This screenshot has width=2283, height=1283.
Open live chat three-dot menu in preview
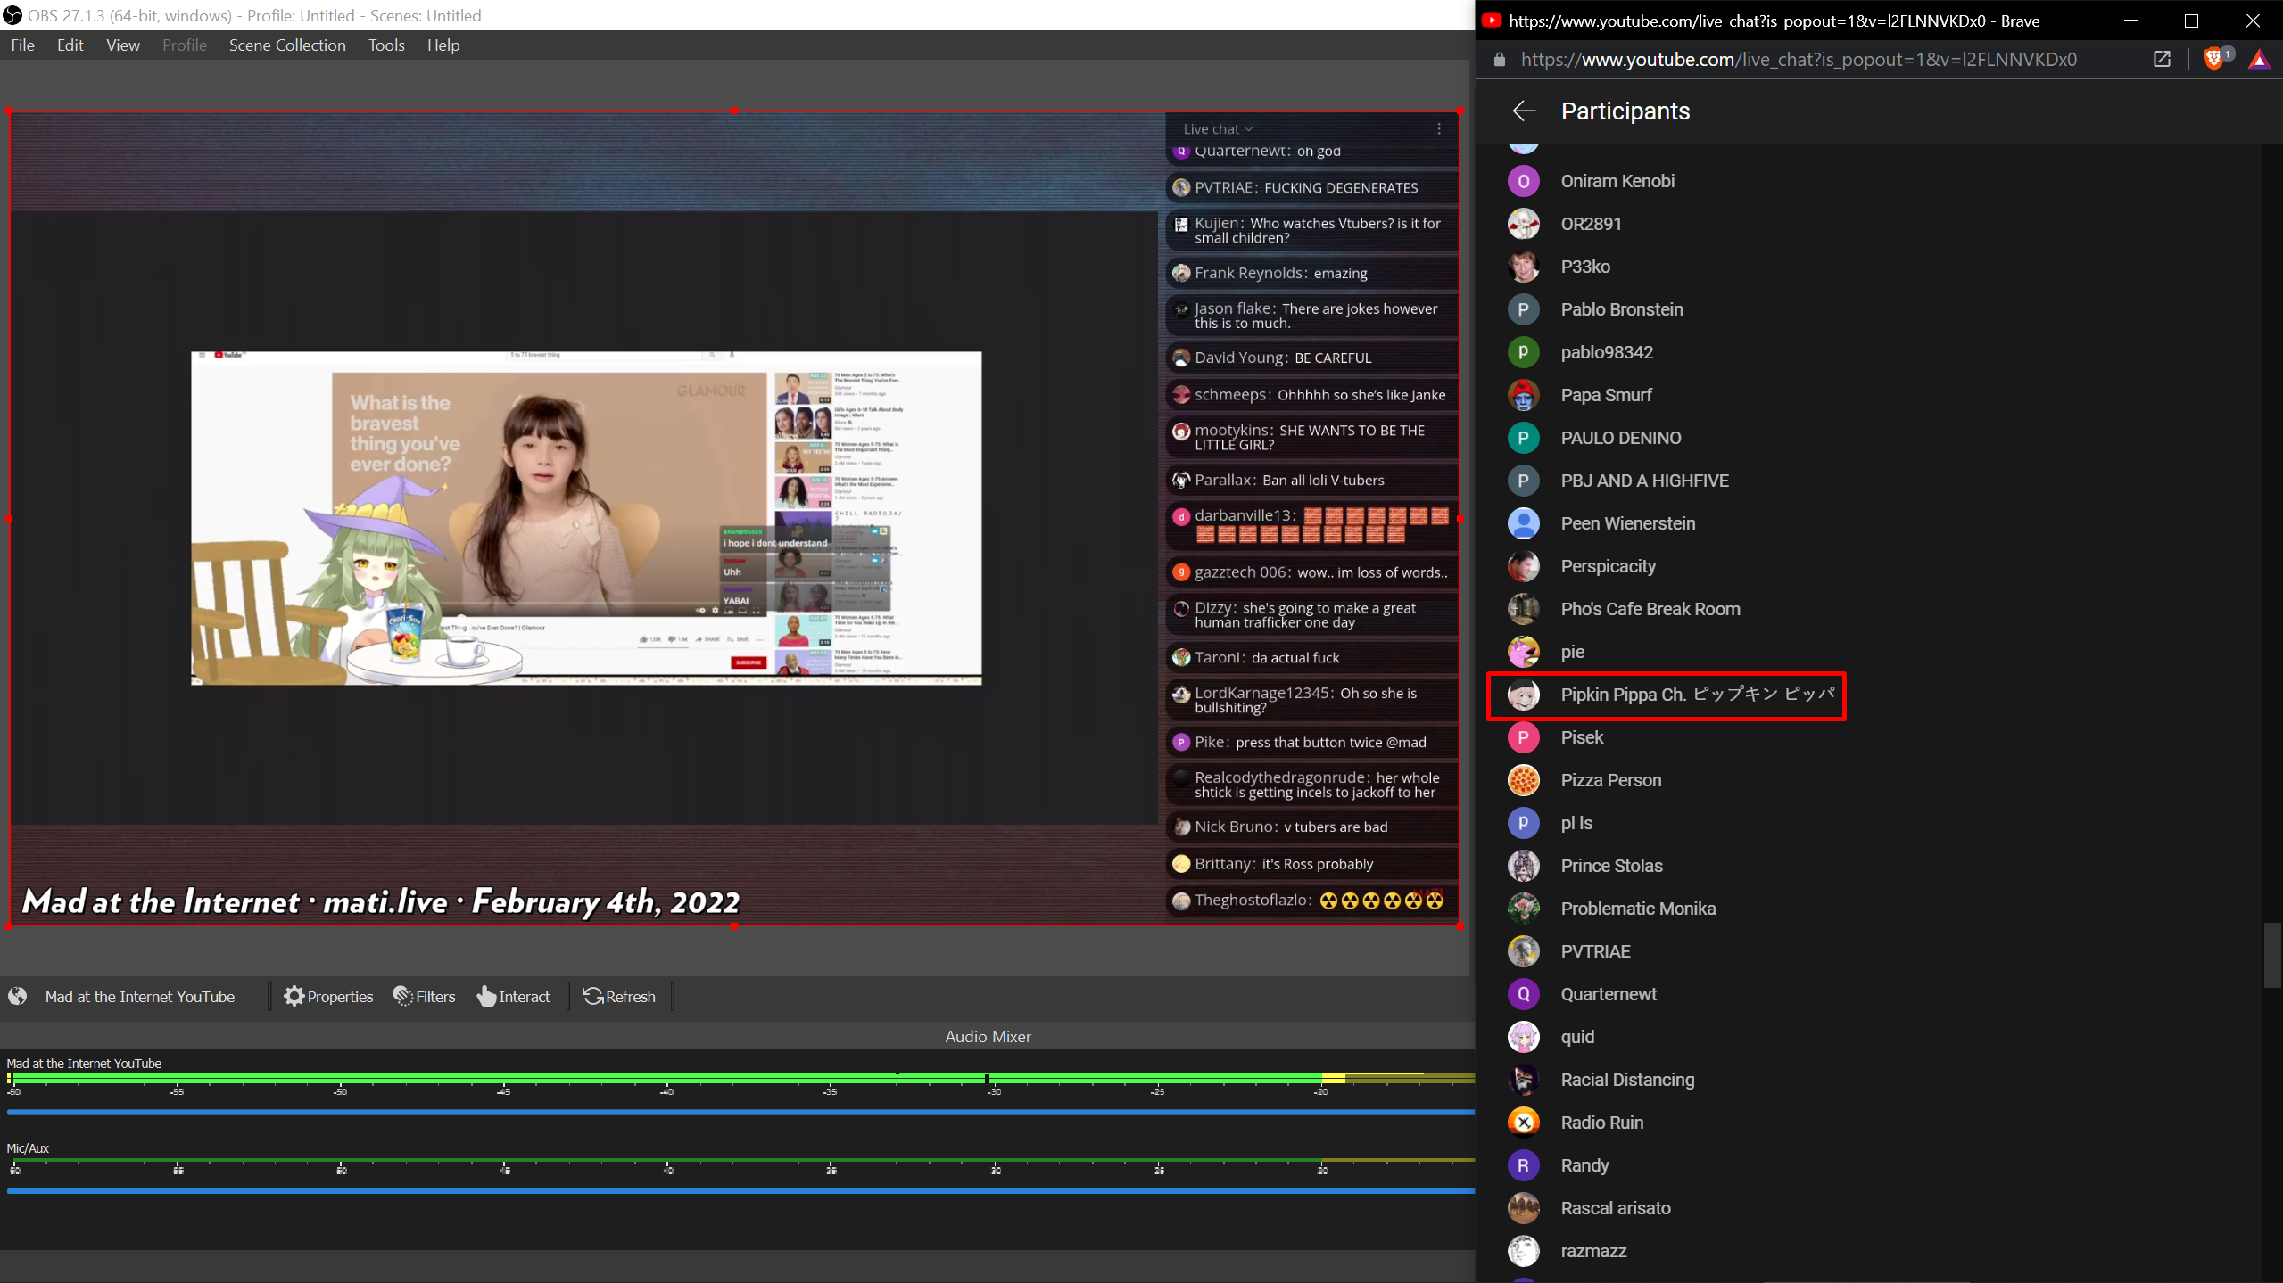(x=1439, y=129)
